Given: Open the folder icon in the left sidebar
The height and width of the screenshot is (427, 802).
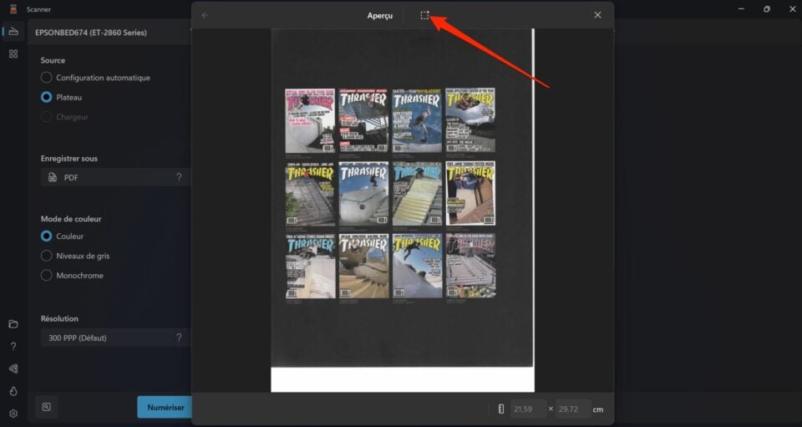Looking at the screenshot, I should click(13, 324).
